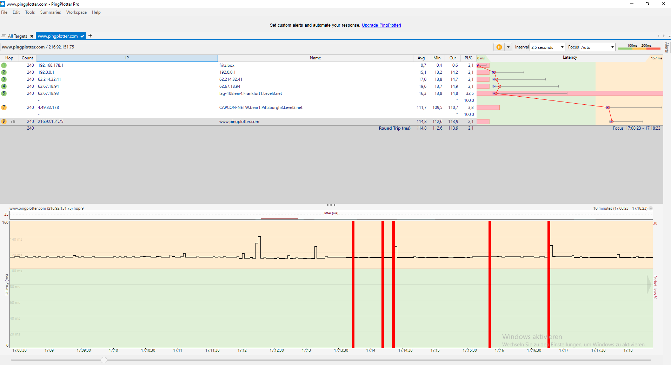Image resolution: width=671 pixels, height=365 pixels.
Task: Add a new target tab with plus icon
Action: [90, 36]
